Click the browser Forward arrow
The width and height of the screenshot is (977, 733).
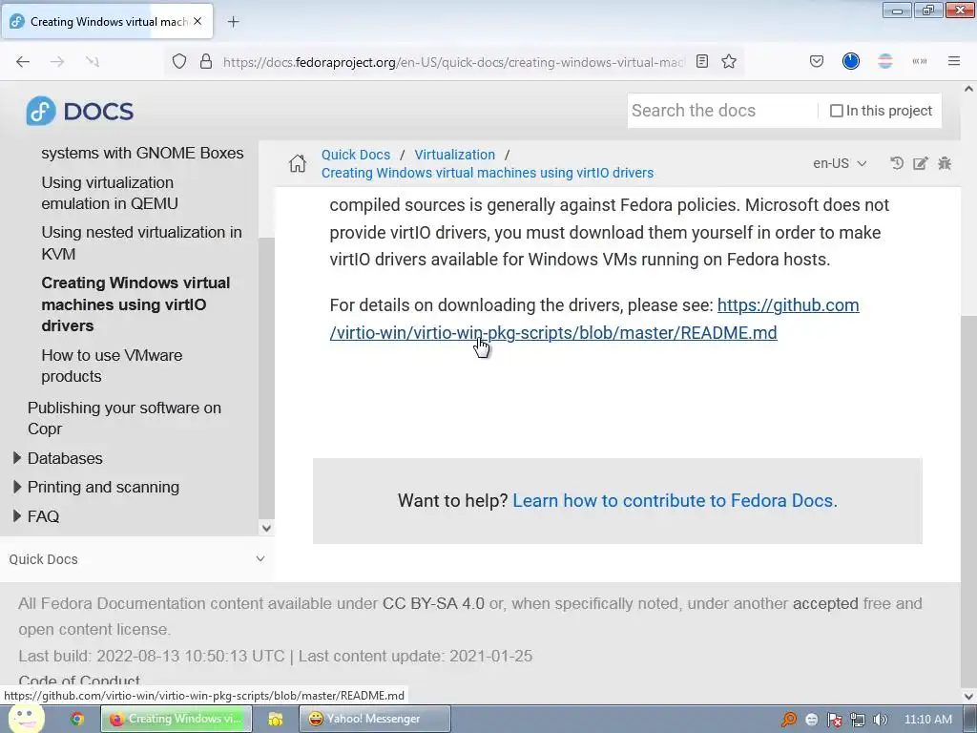pos(57,62)
